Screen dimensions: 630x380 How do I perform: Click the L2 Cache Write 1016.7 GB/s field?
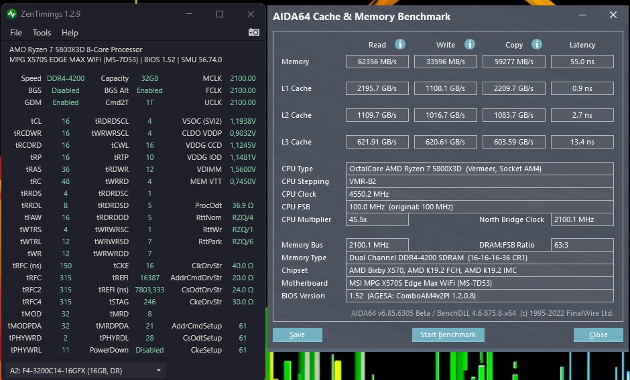pos(446,115)
